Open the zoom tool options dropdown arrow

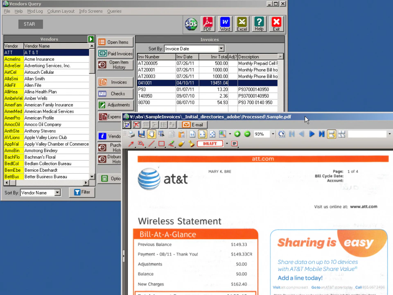(230, 134)
